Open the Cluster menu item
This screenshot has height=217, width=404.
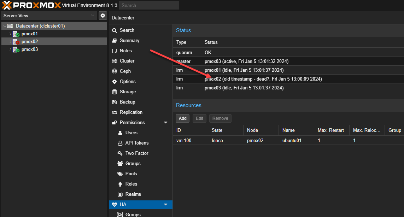pyautogui.click(x=127, y=61)
